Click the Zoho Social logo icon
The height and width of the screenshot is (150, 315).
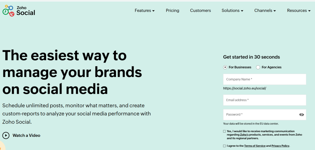click(x=8, y=10)
